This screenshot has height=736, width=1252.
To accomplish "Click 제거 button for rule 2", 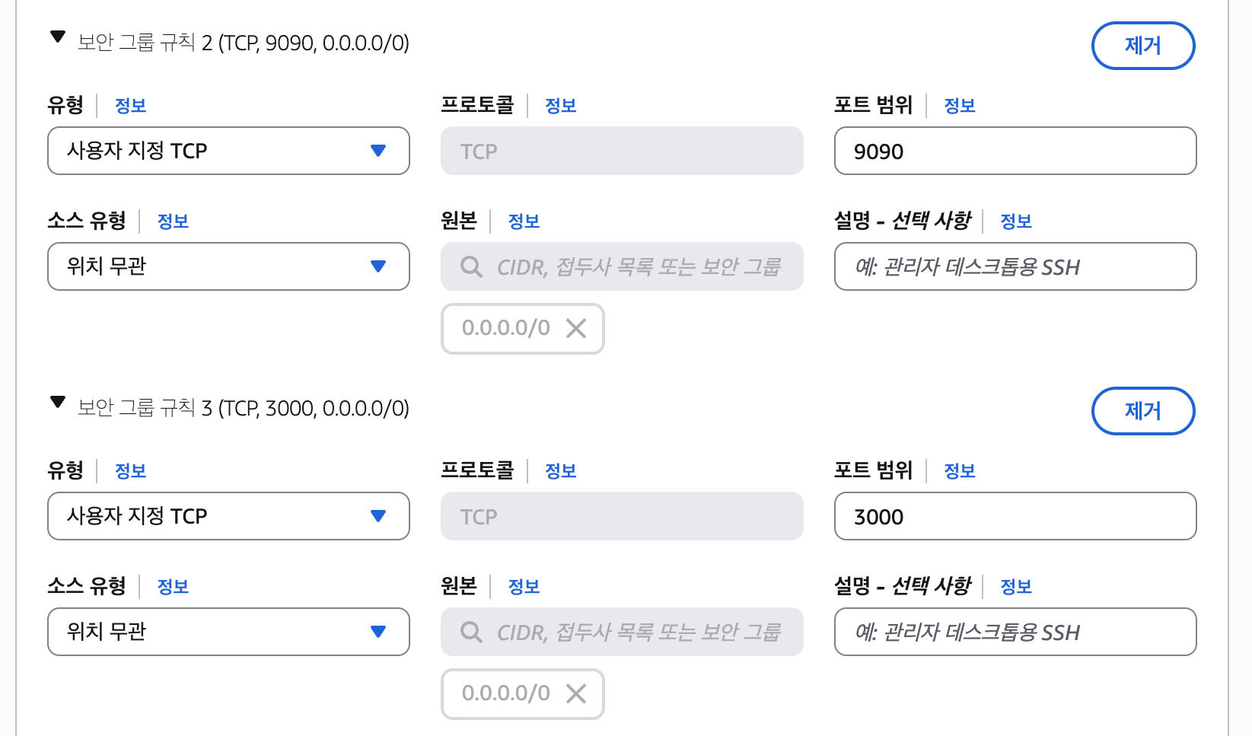I will tap(1142, 46).
